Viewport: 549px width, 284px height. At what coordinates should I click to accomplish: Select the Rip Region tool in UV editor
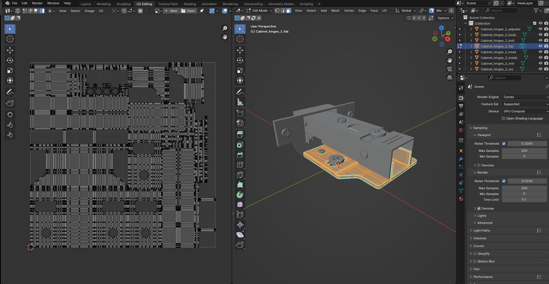point(10,103)
